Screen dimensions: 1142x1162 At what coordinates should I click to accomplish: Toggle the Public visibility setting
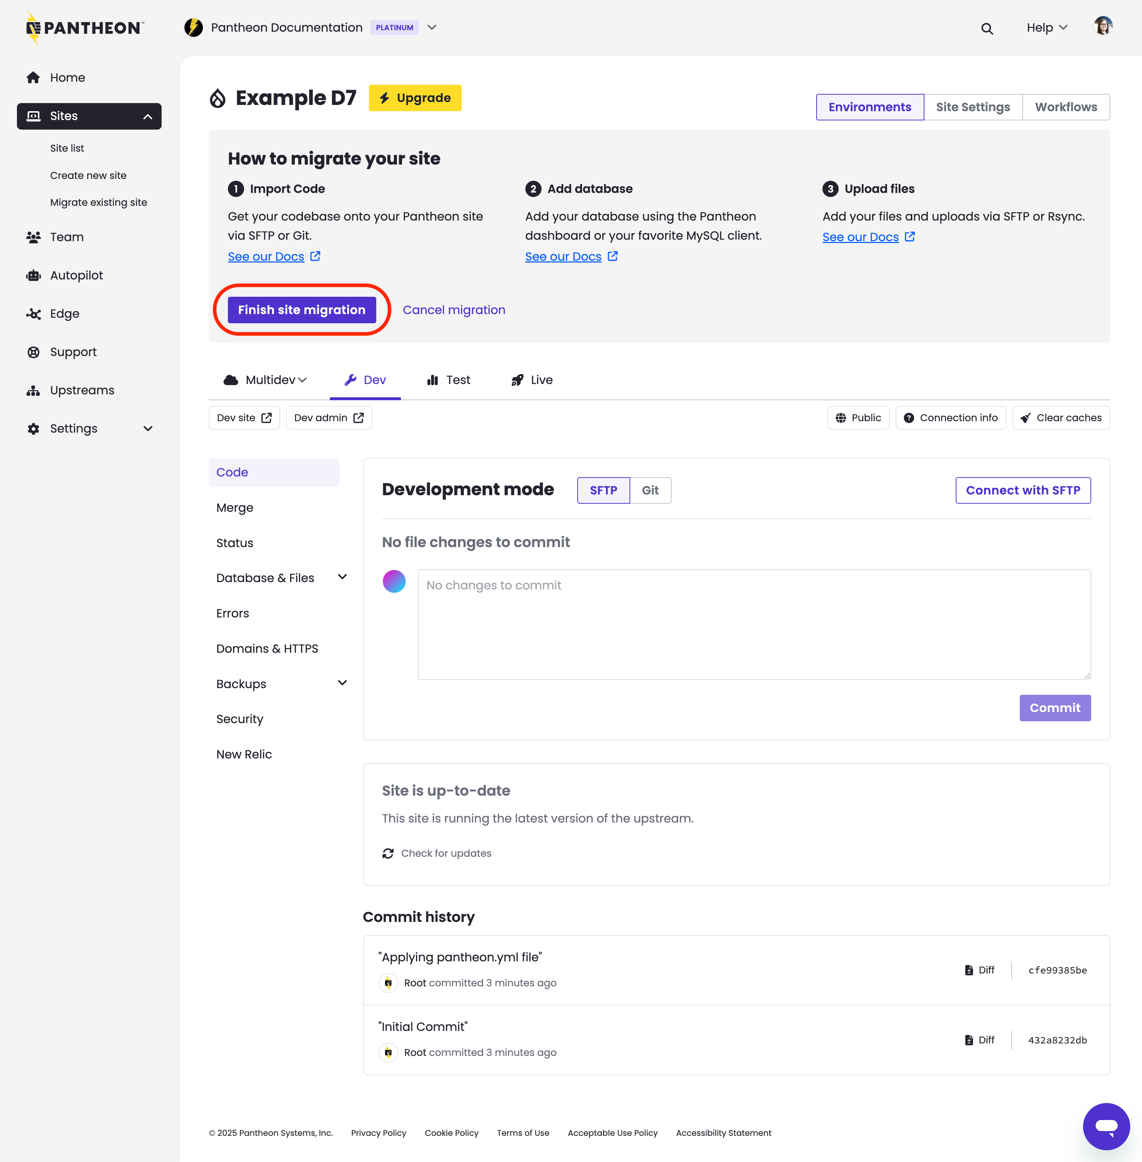pyautogui.click(x=858, y=418)
